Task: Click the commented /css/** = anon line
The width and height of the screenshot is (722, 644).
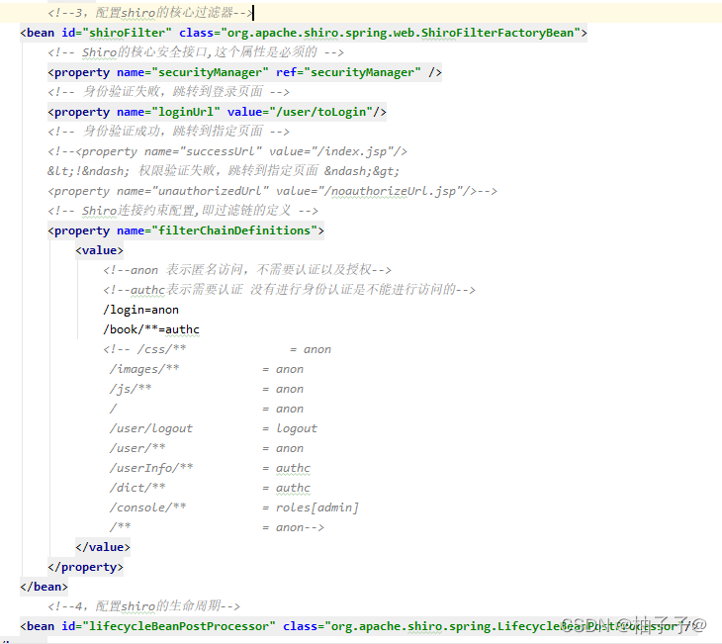Action: (217, 349)
